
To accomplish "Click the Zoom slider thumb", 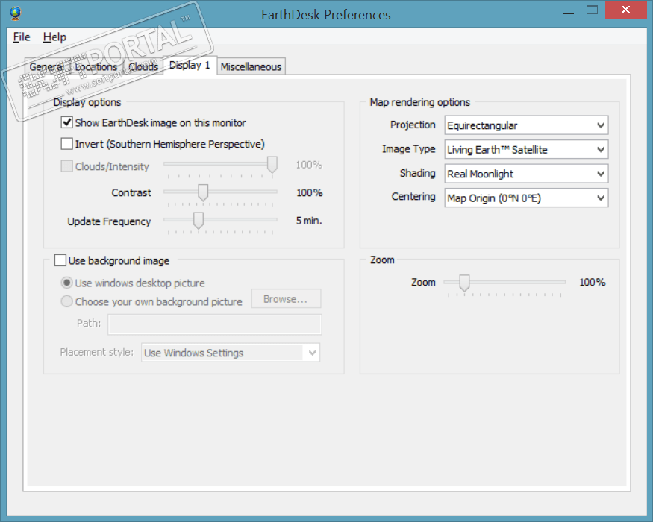I will (464, 283).
